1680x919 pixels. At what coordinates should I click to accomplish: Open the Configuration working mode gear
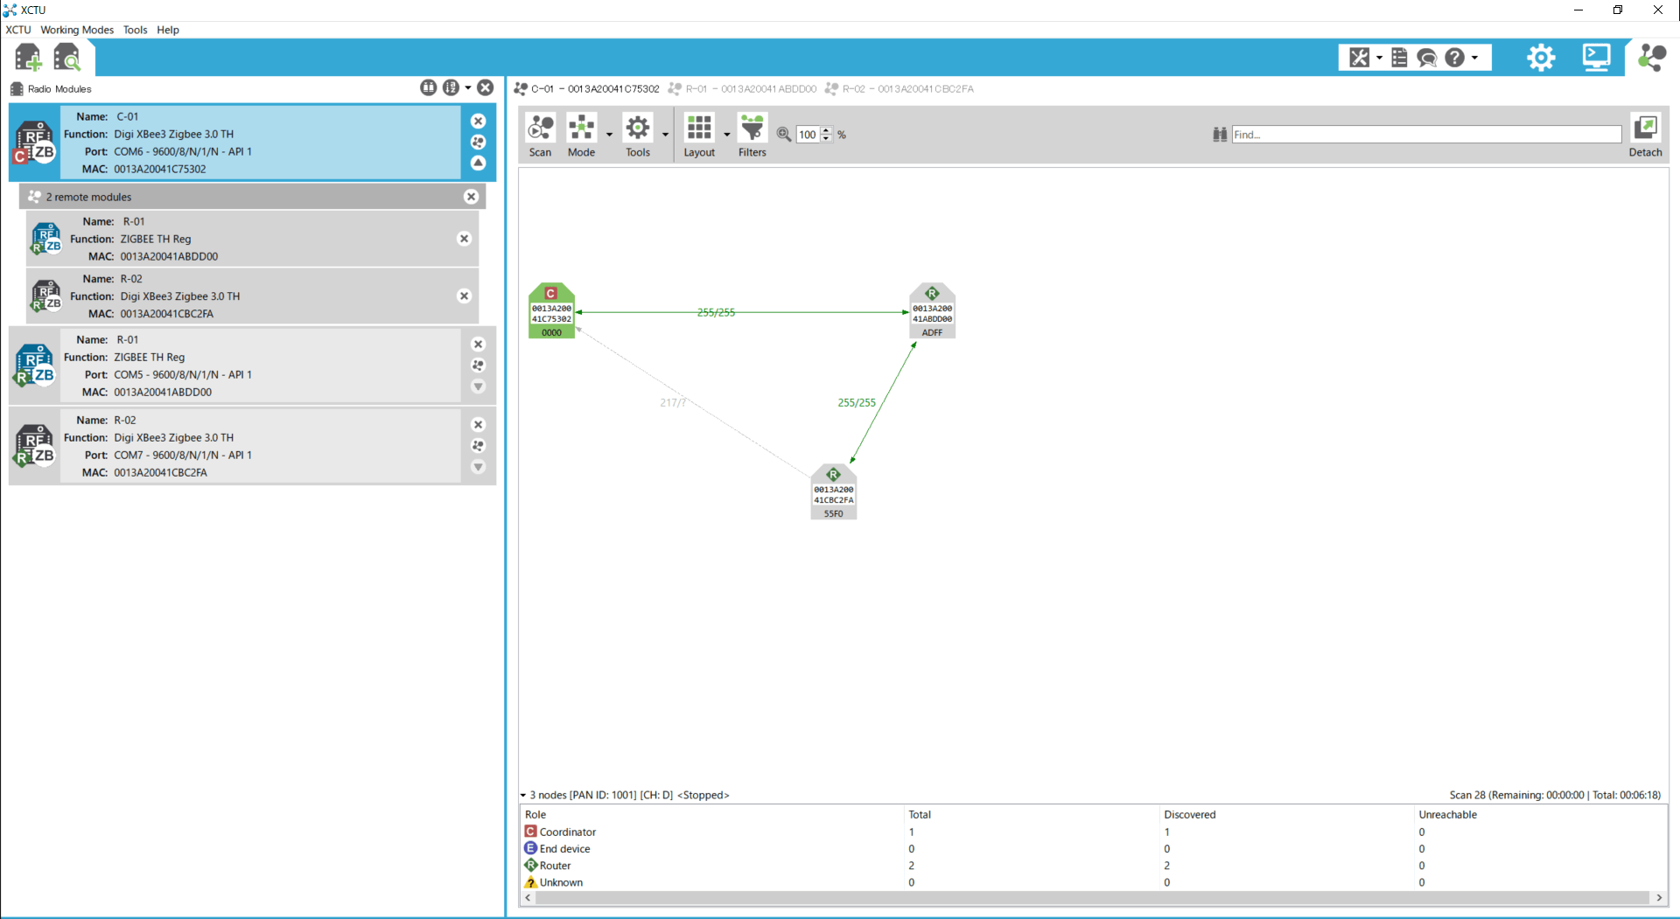tap(1541, 59)
